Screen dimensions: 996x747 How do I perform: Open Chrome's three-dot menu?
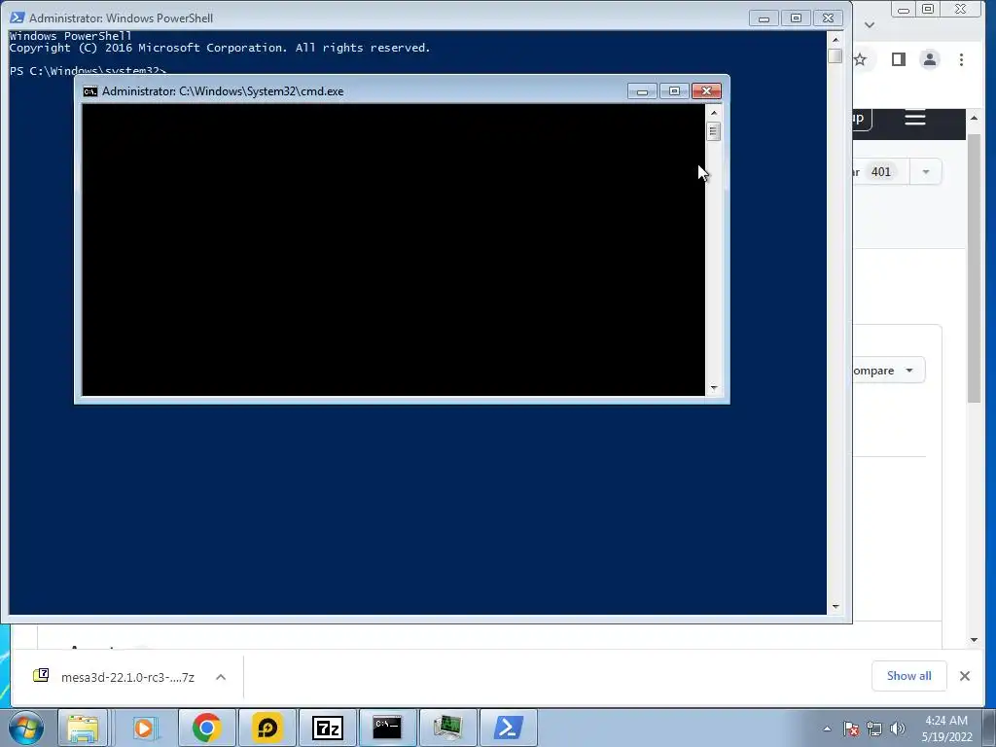click(x=962, y=59)
